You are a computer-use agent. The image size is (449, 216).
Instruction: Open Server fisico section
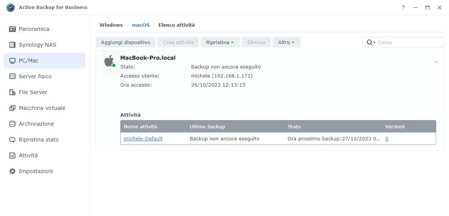(44, 76)
